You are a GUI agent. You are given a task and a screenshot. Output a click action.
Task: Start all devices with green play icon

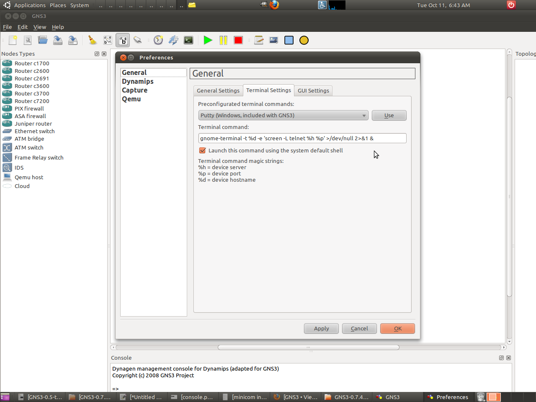tap(208, 40)
